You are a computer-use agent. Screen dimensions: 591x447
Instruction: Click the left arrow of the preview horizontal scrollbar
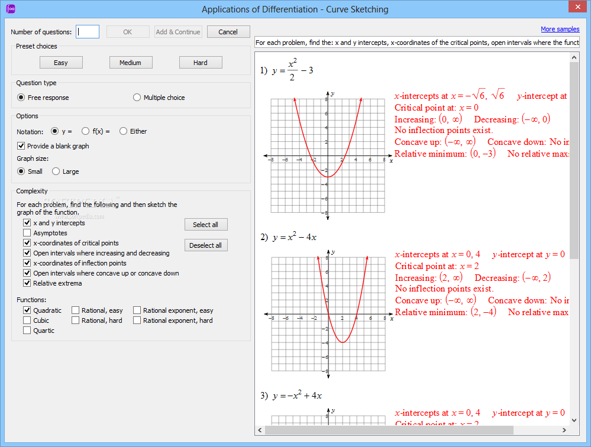(x=260, y=430)
